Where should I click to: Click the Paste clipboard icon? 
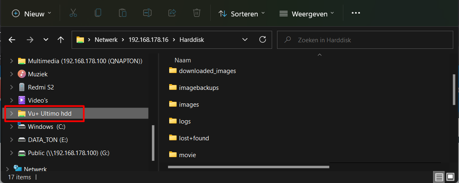(x=122, y=13)
